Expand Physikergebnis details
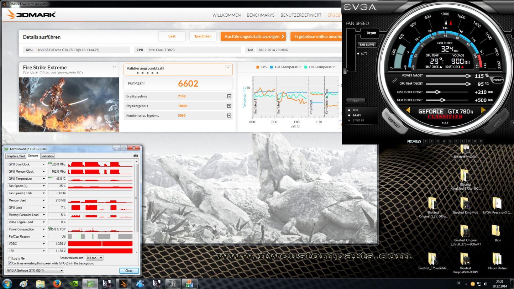Viewport: 514px width, 289px height. 229,106
